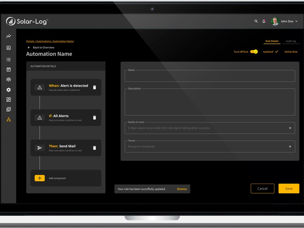Viewport: 304px width, 228px height.
Task: Click the search magnifier icon
Action: (256, 21)
